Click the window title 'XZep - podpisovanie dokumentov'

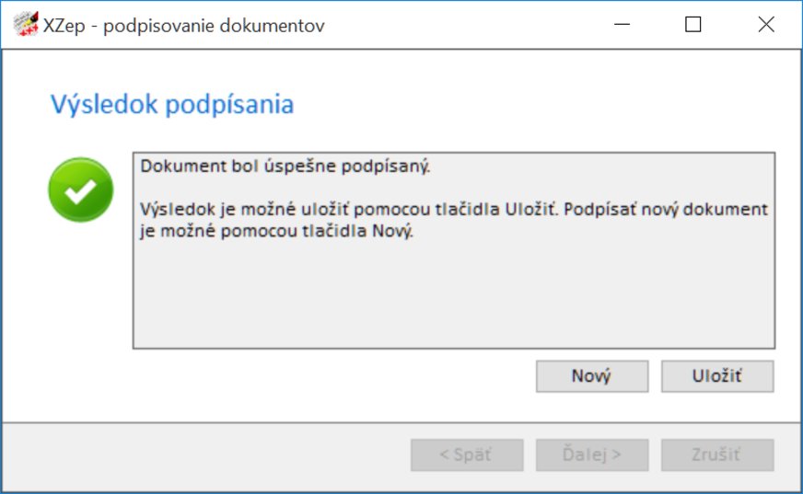183,26
